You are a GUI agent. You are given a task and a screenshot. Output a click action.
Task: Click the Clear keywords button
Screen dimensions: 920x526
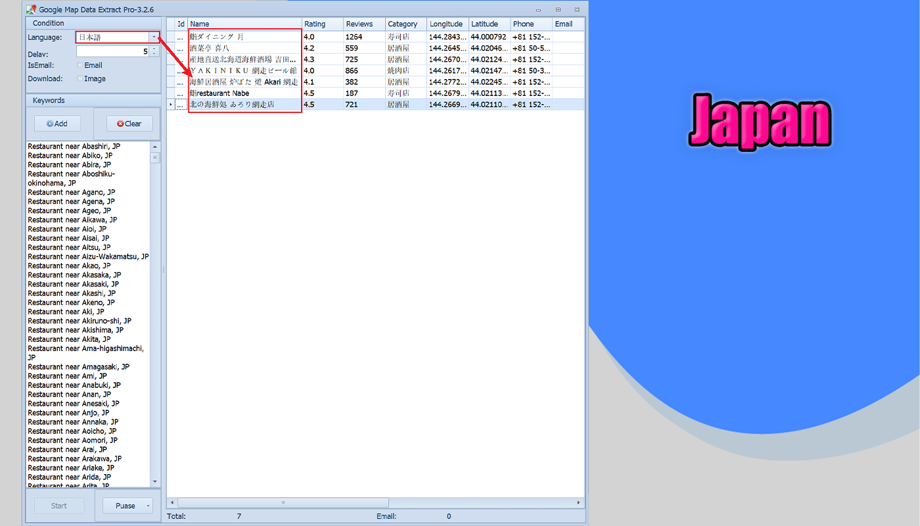click(129, 124)
